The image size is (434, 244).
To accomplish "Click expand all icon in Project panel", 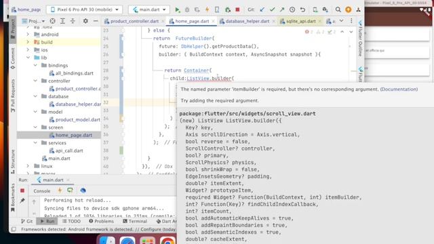I will click(x=62, y=21).
